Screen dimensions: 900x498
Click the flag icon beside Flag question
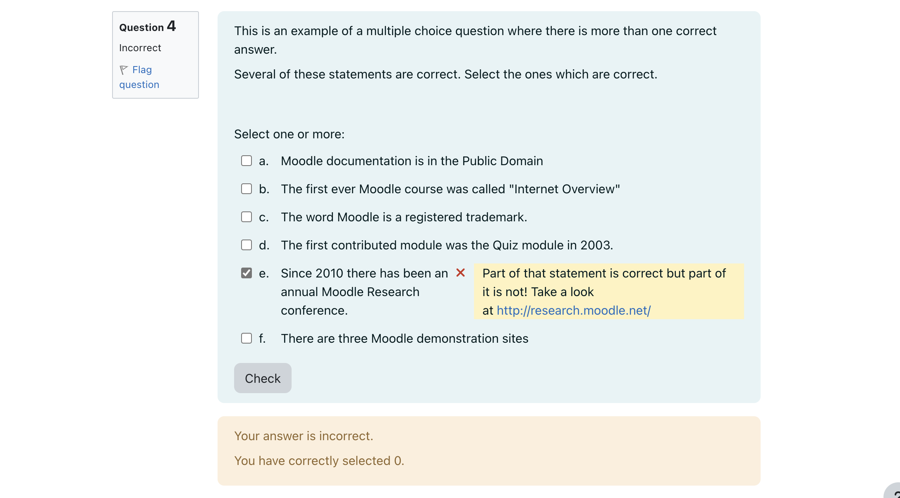tap(124, 70)
